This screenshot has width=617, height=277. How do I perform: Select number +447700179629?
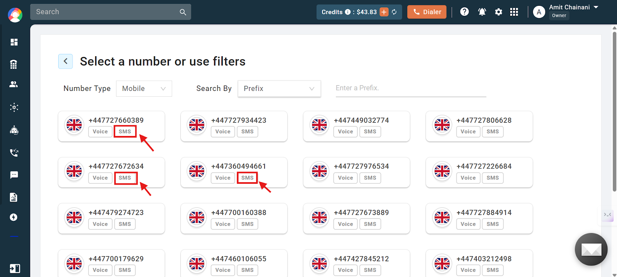(x=111, y=264)
